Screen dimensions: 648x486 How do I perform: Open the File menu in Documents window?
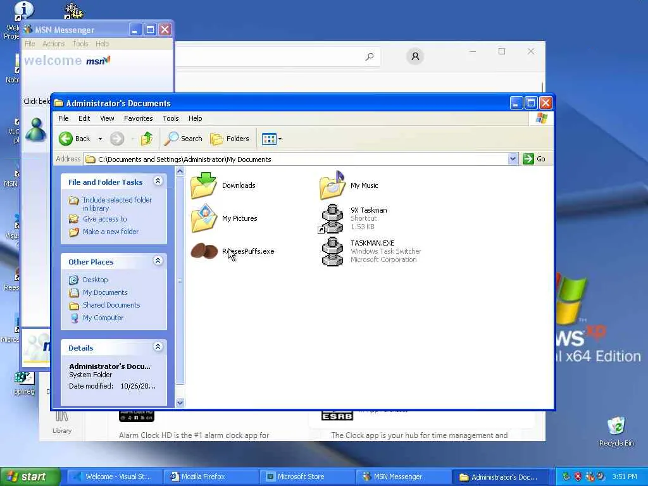63,118
